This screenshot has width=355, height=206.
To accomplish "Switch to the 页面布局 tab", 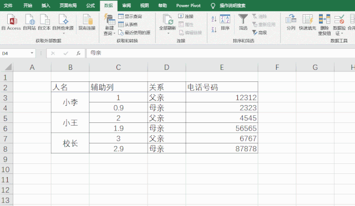I will click(68, 6).
